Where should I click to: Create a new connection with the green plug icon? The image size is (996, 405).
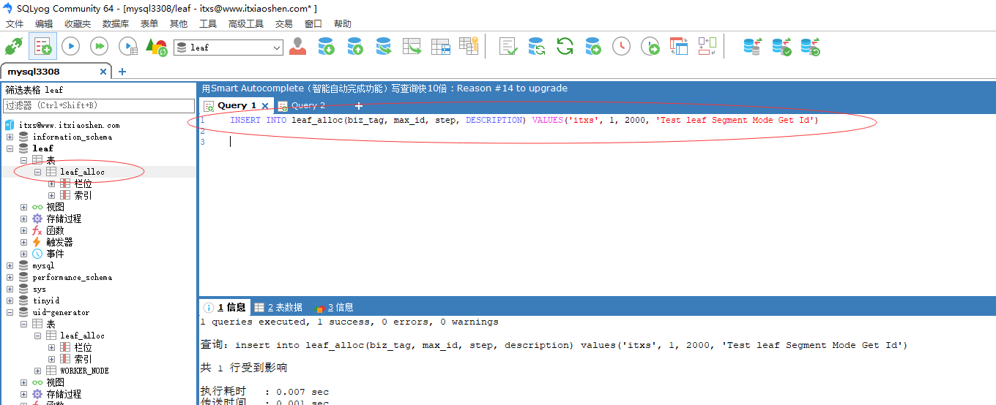point(15,47)
